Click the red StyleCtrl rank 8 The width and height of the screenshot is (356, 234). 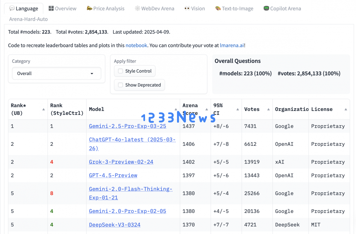52,193
